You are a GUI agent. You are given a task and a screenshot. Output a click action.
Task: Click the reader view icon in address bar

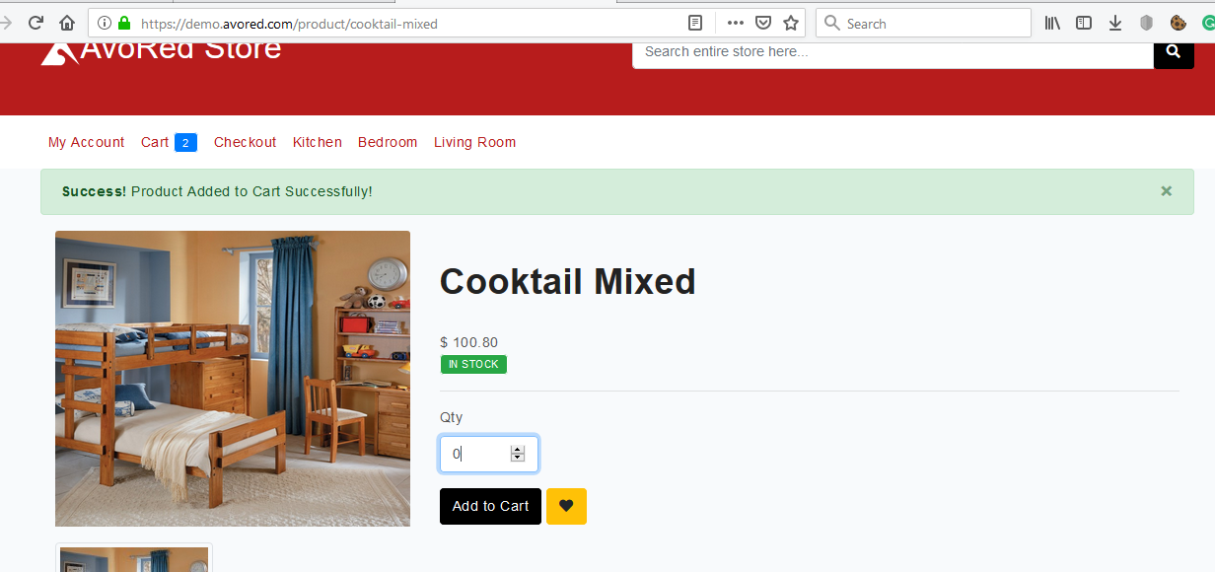(x=695, y=23)
